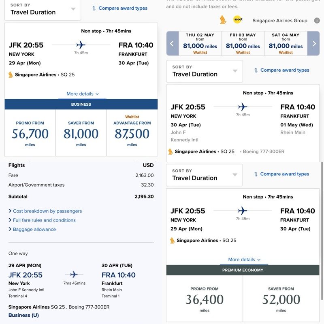Choose the Business Promo 56,700 miles fare
This screenshot has width=324, height=324.
(30, 133)
